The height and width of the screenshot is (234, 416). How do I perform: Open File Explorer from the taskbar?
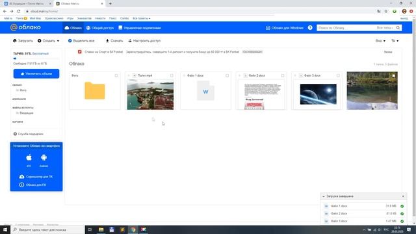[101, 229]
